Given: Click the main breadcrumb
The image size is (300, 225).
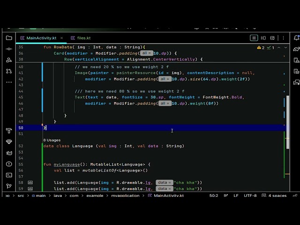Looking at the screenshot, I should [x=39, y=195].
